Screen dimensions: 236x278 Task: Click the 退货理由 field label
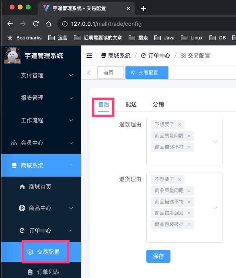pos(130,179)
